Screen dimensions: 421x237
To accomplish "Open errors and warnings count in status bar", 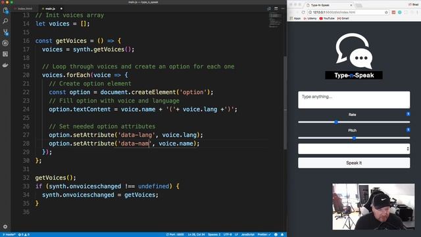I will point(24,234).
